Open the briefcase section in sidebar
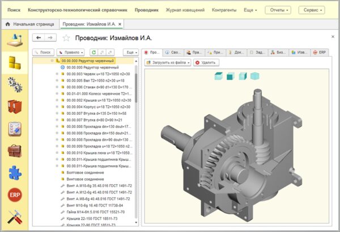Image resolution: width=340 pixels, height=232 pixels. 15,151
